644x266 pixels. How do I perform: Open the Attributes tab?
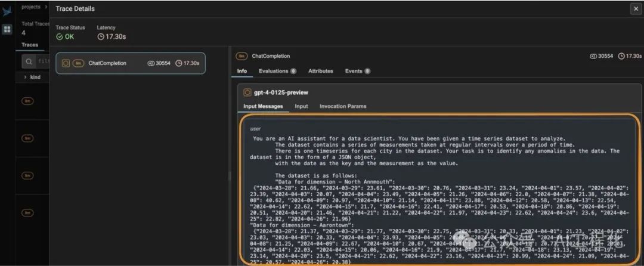coord(321,71)
